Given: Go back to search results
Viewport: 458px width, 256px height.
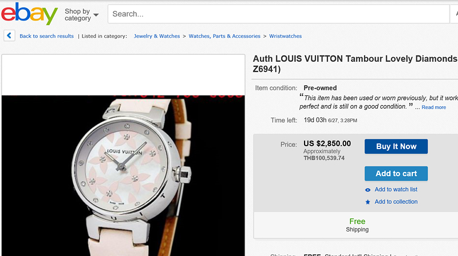Looking at the screenshot, I should [46, 36].
